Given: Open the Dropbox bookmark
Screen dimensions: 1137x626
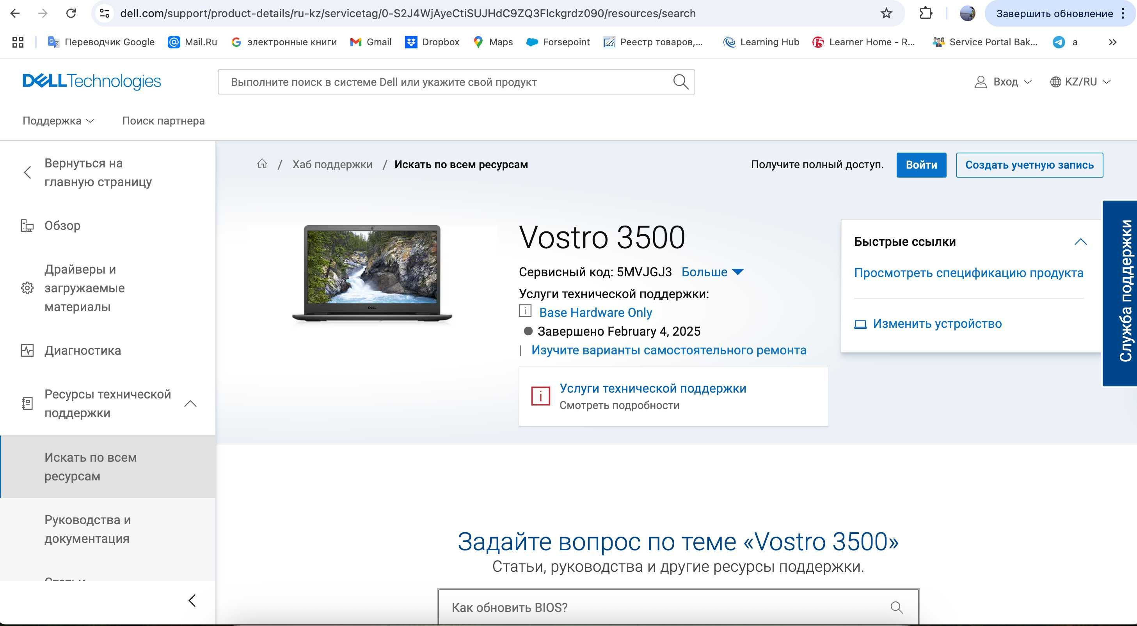Looking at the screenshot, I should pyautogui.click(x=432, y=42).
